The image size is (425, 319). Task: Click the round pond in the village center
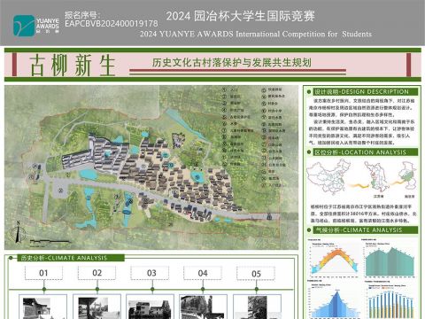(197, 176)
